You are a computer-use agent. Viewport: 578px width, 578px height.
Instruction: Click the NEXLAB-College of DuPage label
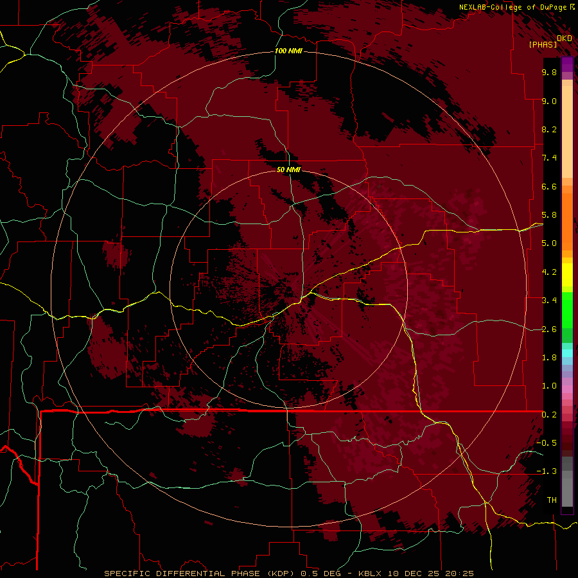point(512,7)
